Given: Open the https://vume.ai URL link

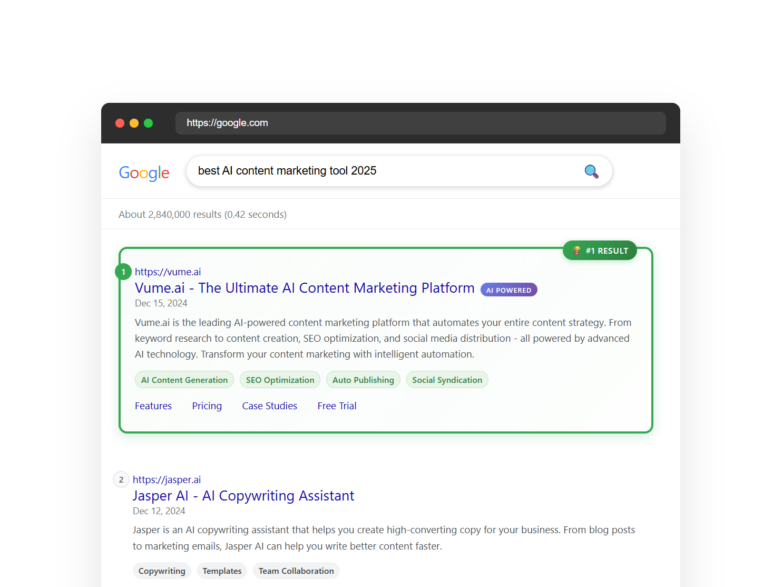Looking at the screenshot, I should (x=168, y=272).
